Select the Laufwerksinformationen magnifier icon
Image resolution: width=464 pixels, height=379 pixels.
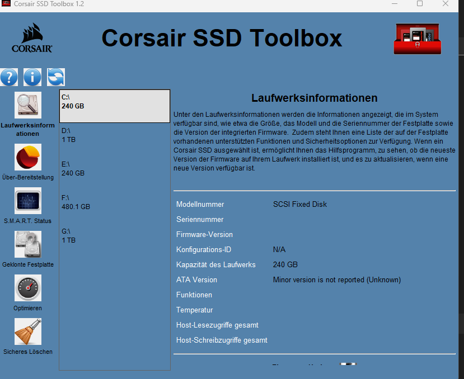tap(28, 105)
